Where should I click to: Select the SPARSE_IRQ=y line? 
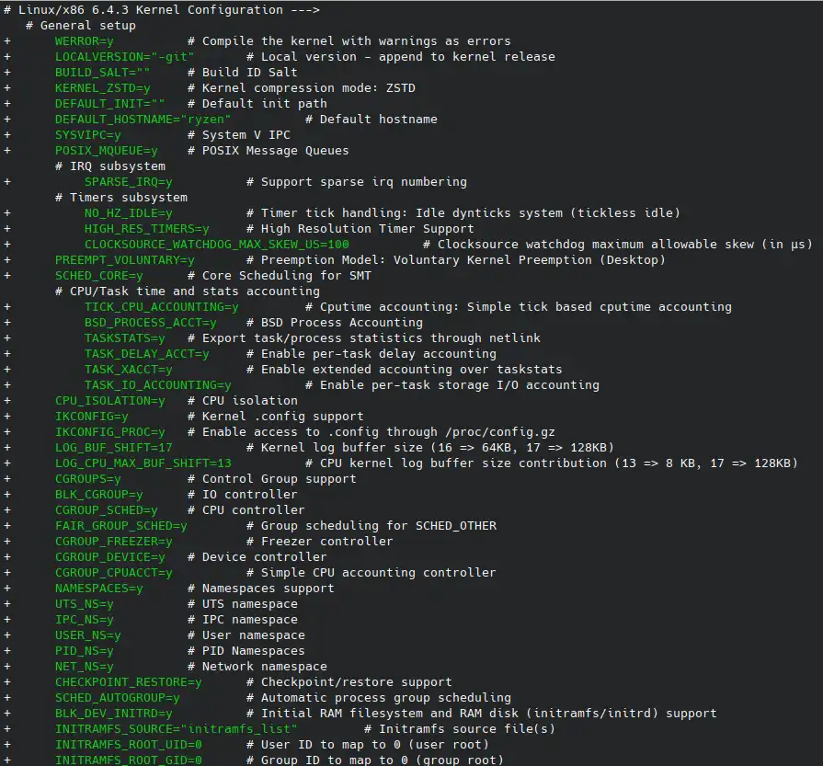pyautogui.click(x=128, y=182)
